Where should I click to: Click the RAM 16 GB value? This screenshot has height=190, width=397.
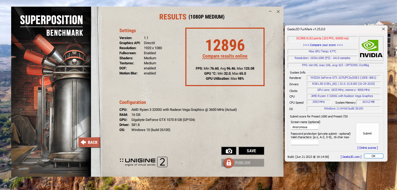(136, 115)
